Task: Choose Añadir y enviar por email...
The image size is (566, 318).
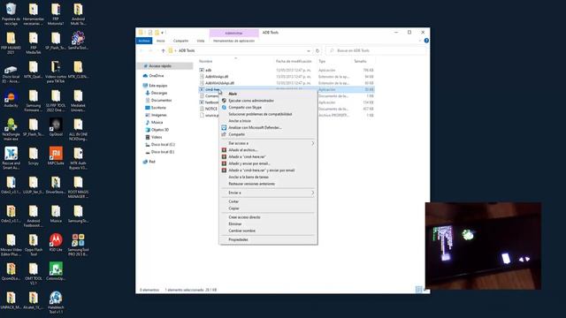Action: click(x=268, y=163)
